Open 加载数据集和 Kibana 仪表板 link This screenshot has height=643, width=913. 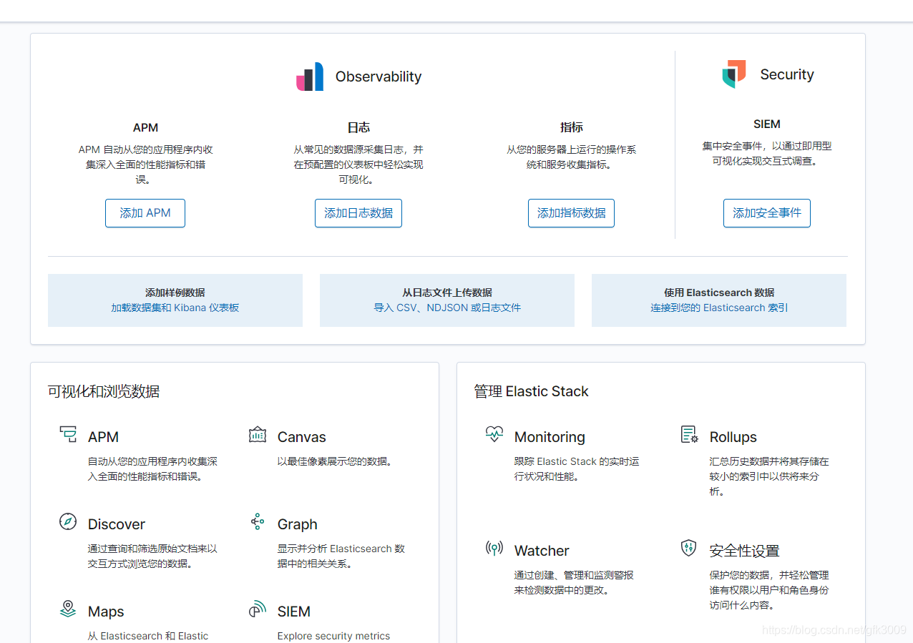point(175,308)
